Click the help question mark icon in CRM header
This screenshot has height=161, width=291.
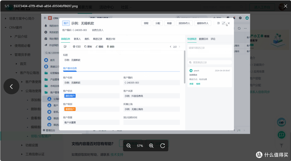coord(240,18)
